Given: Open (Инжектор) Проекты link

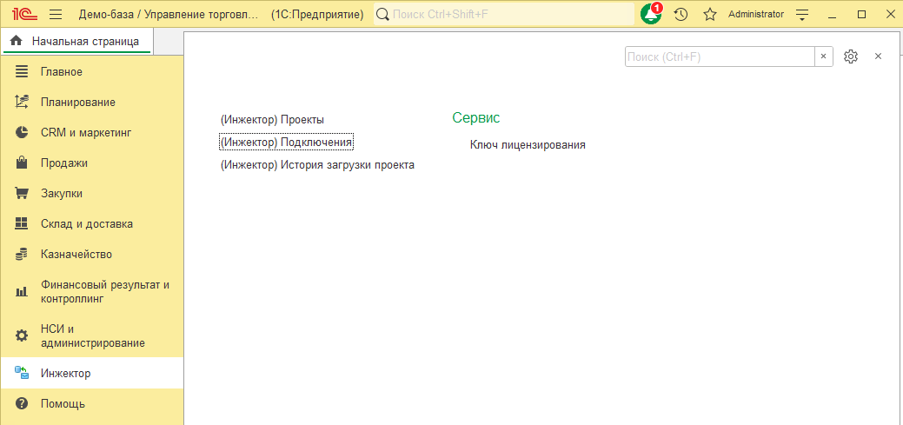Looking at the screenshot, I should coord(272,120).
